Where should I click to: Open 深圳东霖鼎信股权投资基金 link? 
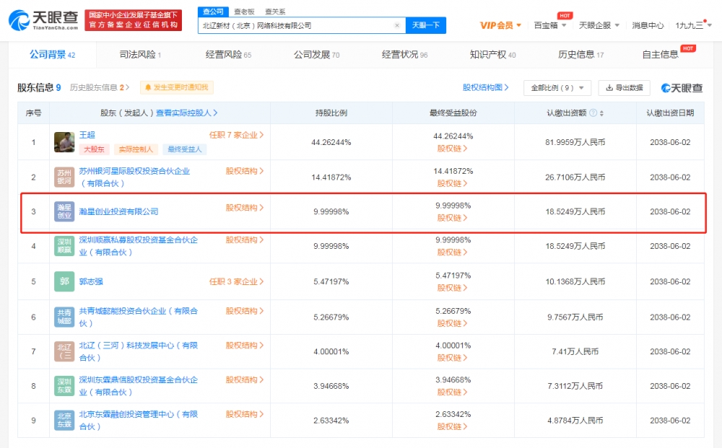[138, 386]
